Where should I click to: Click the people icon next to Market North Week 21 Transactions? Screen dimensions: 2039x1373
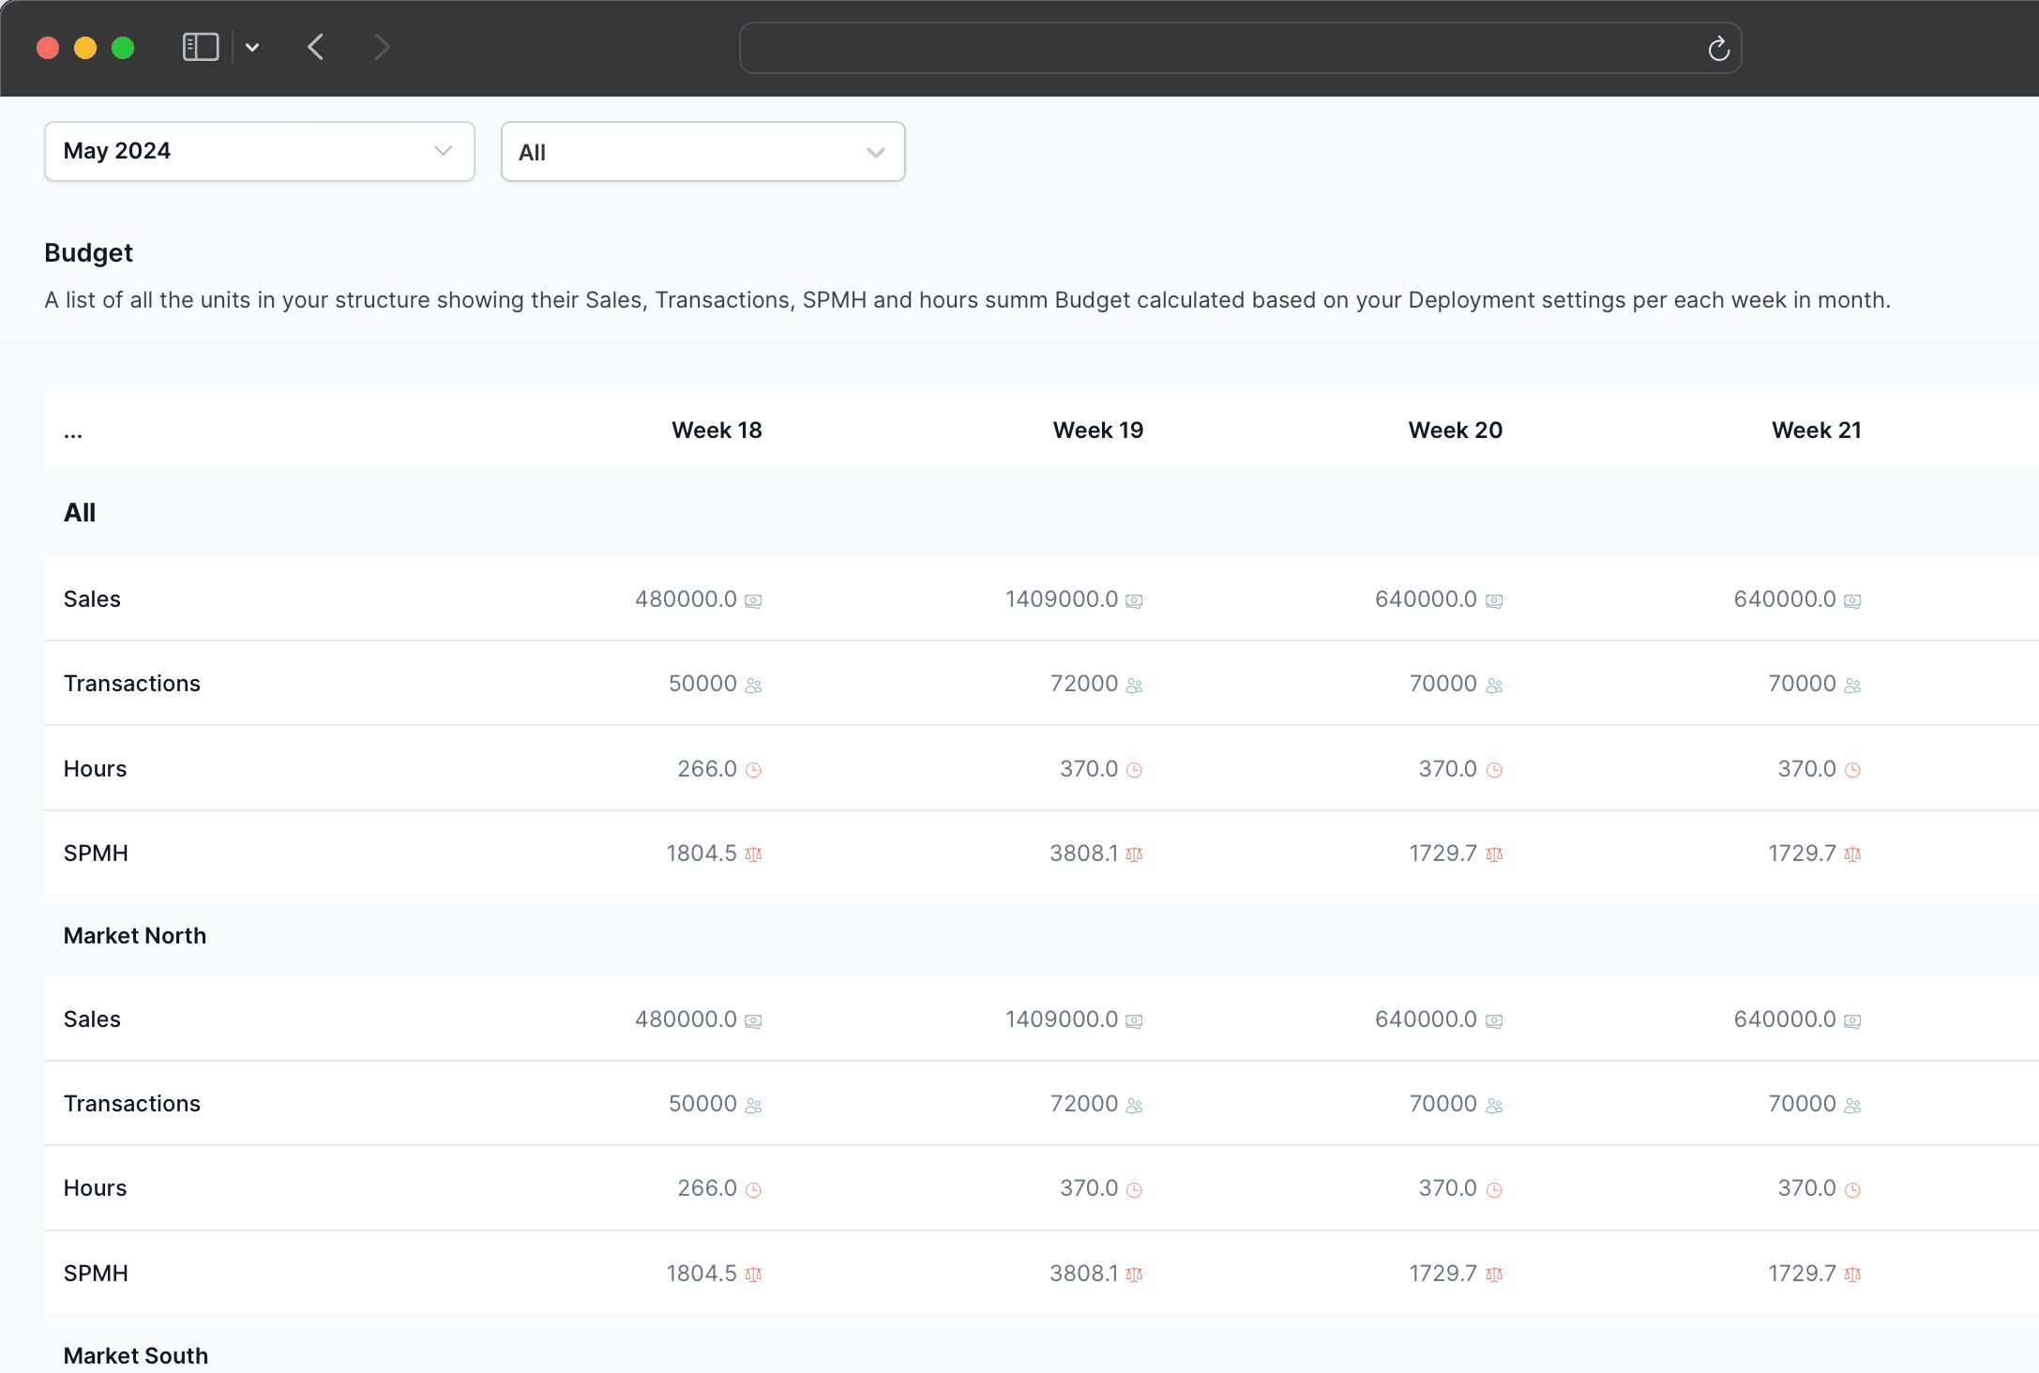1852,1106
